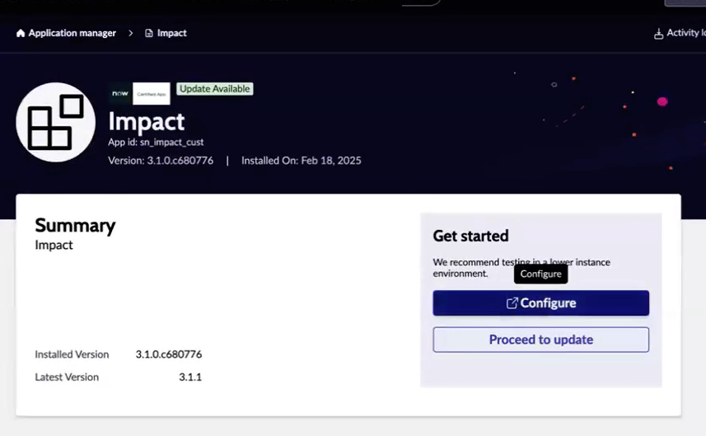Screen dimensions: 706x436
Task: Select the Impact breadcrumb item
Action: tap(171, 33)
